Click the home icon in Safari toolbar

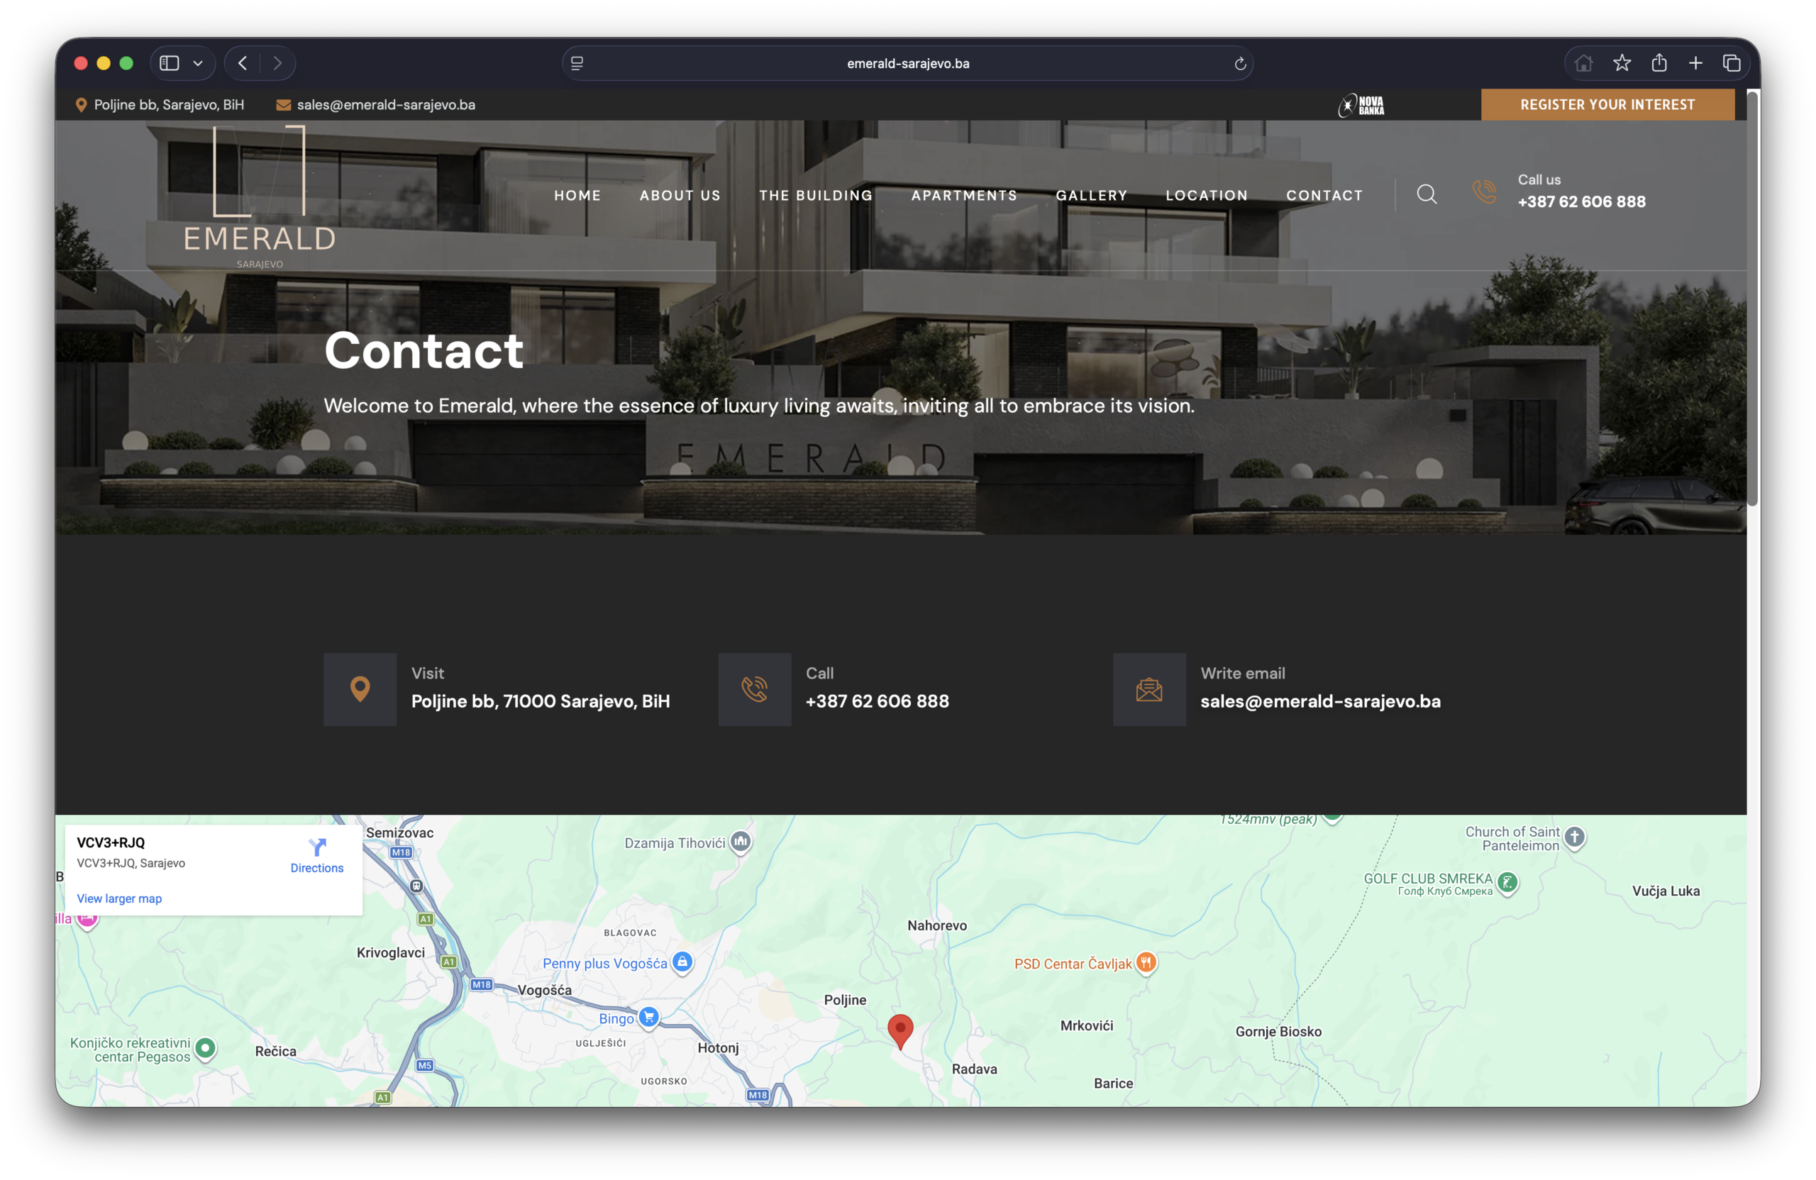click(x=1583, y=63)
